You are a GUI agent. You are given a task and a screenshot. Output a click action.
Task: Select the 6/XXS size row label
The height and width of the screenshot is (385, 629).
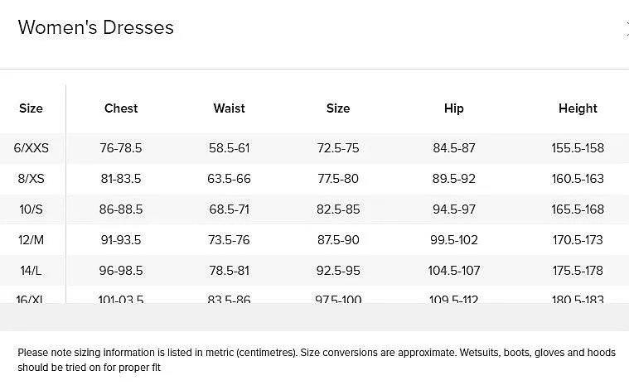(x=31, y=148)
